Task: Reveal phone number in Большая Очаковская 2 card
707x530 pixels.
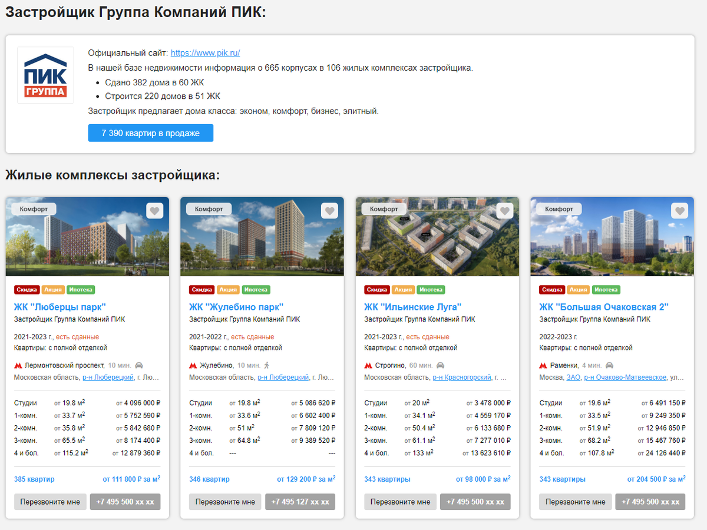Action: (x=650, y=502)
